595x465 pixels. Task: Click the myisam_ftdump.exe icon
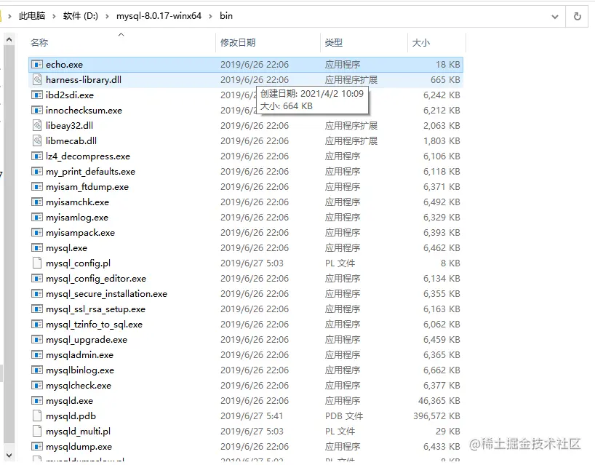pyautogui.click(x=37, y=187)
